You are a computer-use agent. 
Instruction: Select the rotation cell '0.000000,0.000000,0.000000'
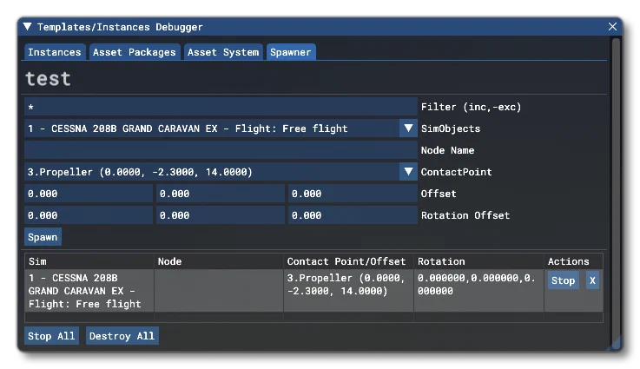478,291
